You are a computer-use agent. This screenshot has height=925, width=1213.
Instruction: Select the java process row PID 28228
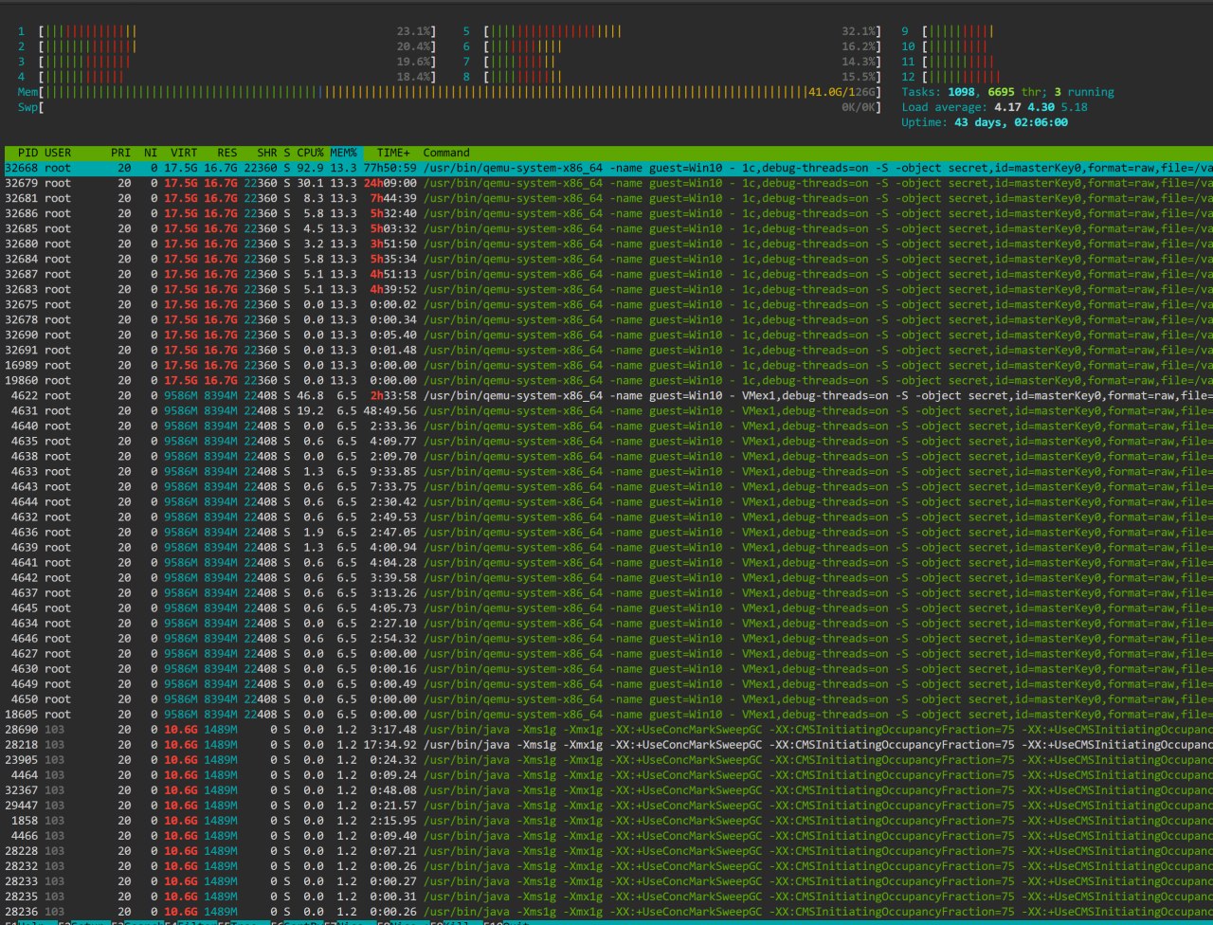point(606,850)
